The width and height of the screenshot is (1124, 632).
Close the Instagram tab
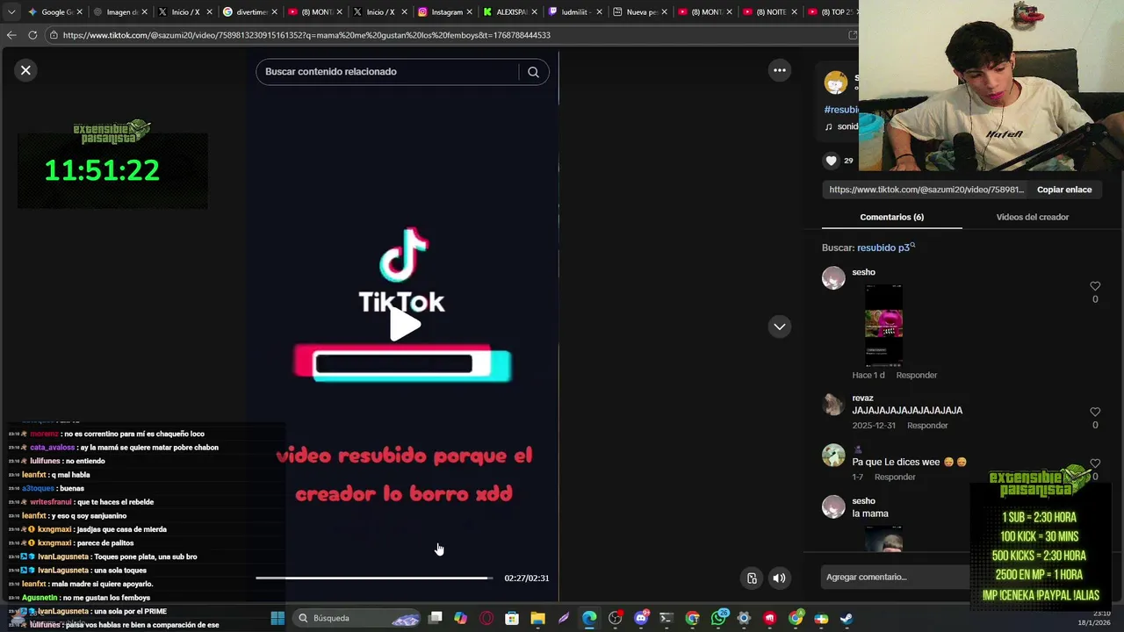click(x=470, y=12)
